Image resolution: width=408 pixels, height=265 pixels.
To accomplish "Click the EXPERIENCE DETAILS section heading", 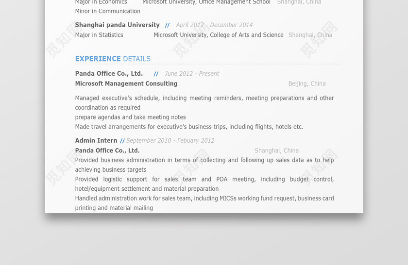I will click(x=113, y=59).
